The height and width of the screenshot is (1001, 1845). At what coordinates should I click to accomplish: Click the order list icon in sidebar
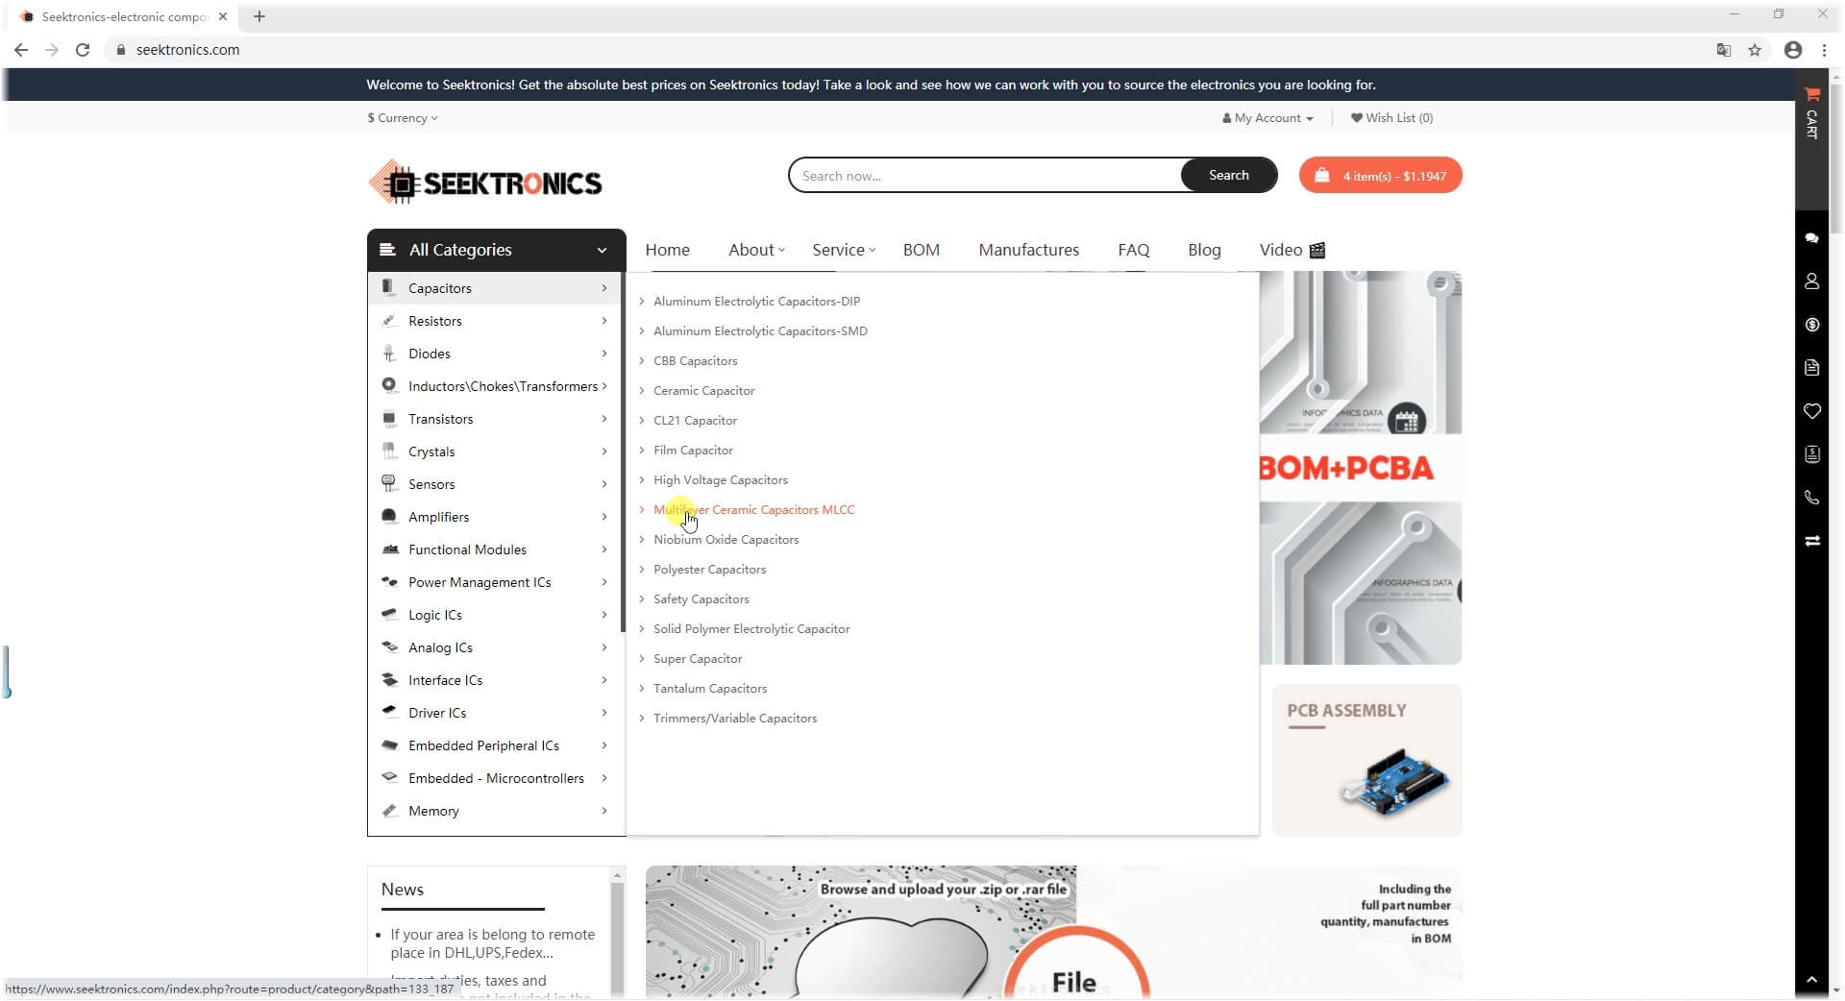pos(1811,454)
